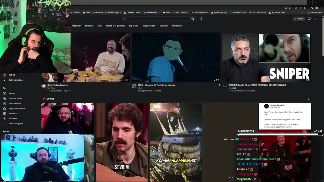Open the Tüm Yer İşaretleri bookmarks folder
The height and width of the screenshot is (182, 324).
(315, 13)
